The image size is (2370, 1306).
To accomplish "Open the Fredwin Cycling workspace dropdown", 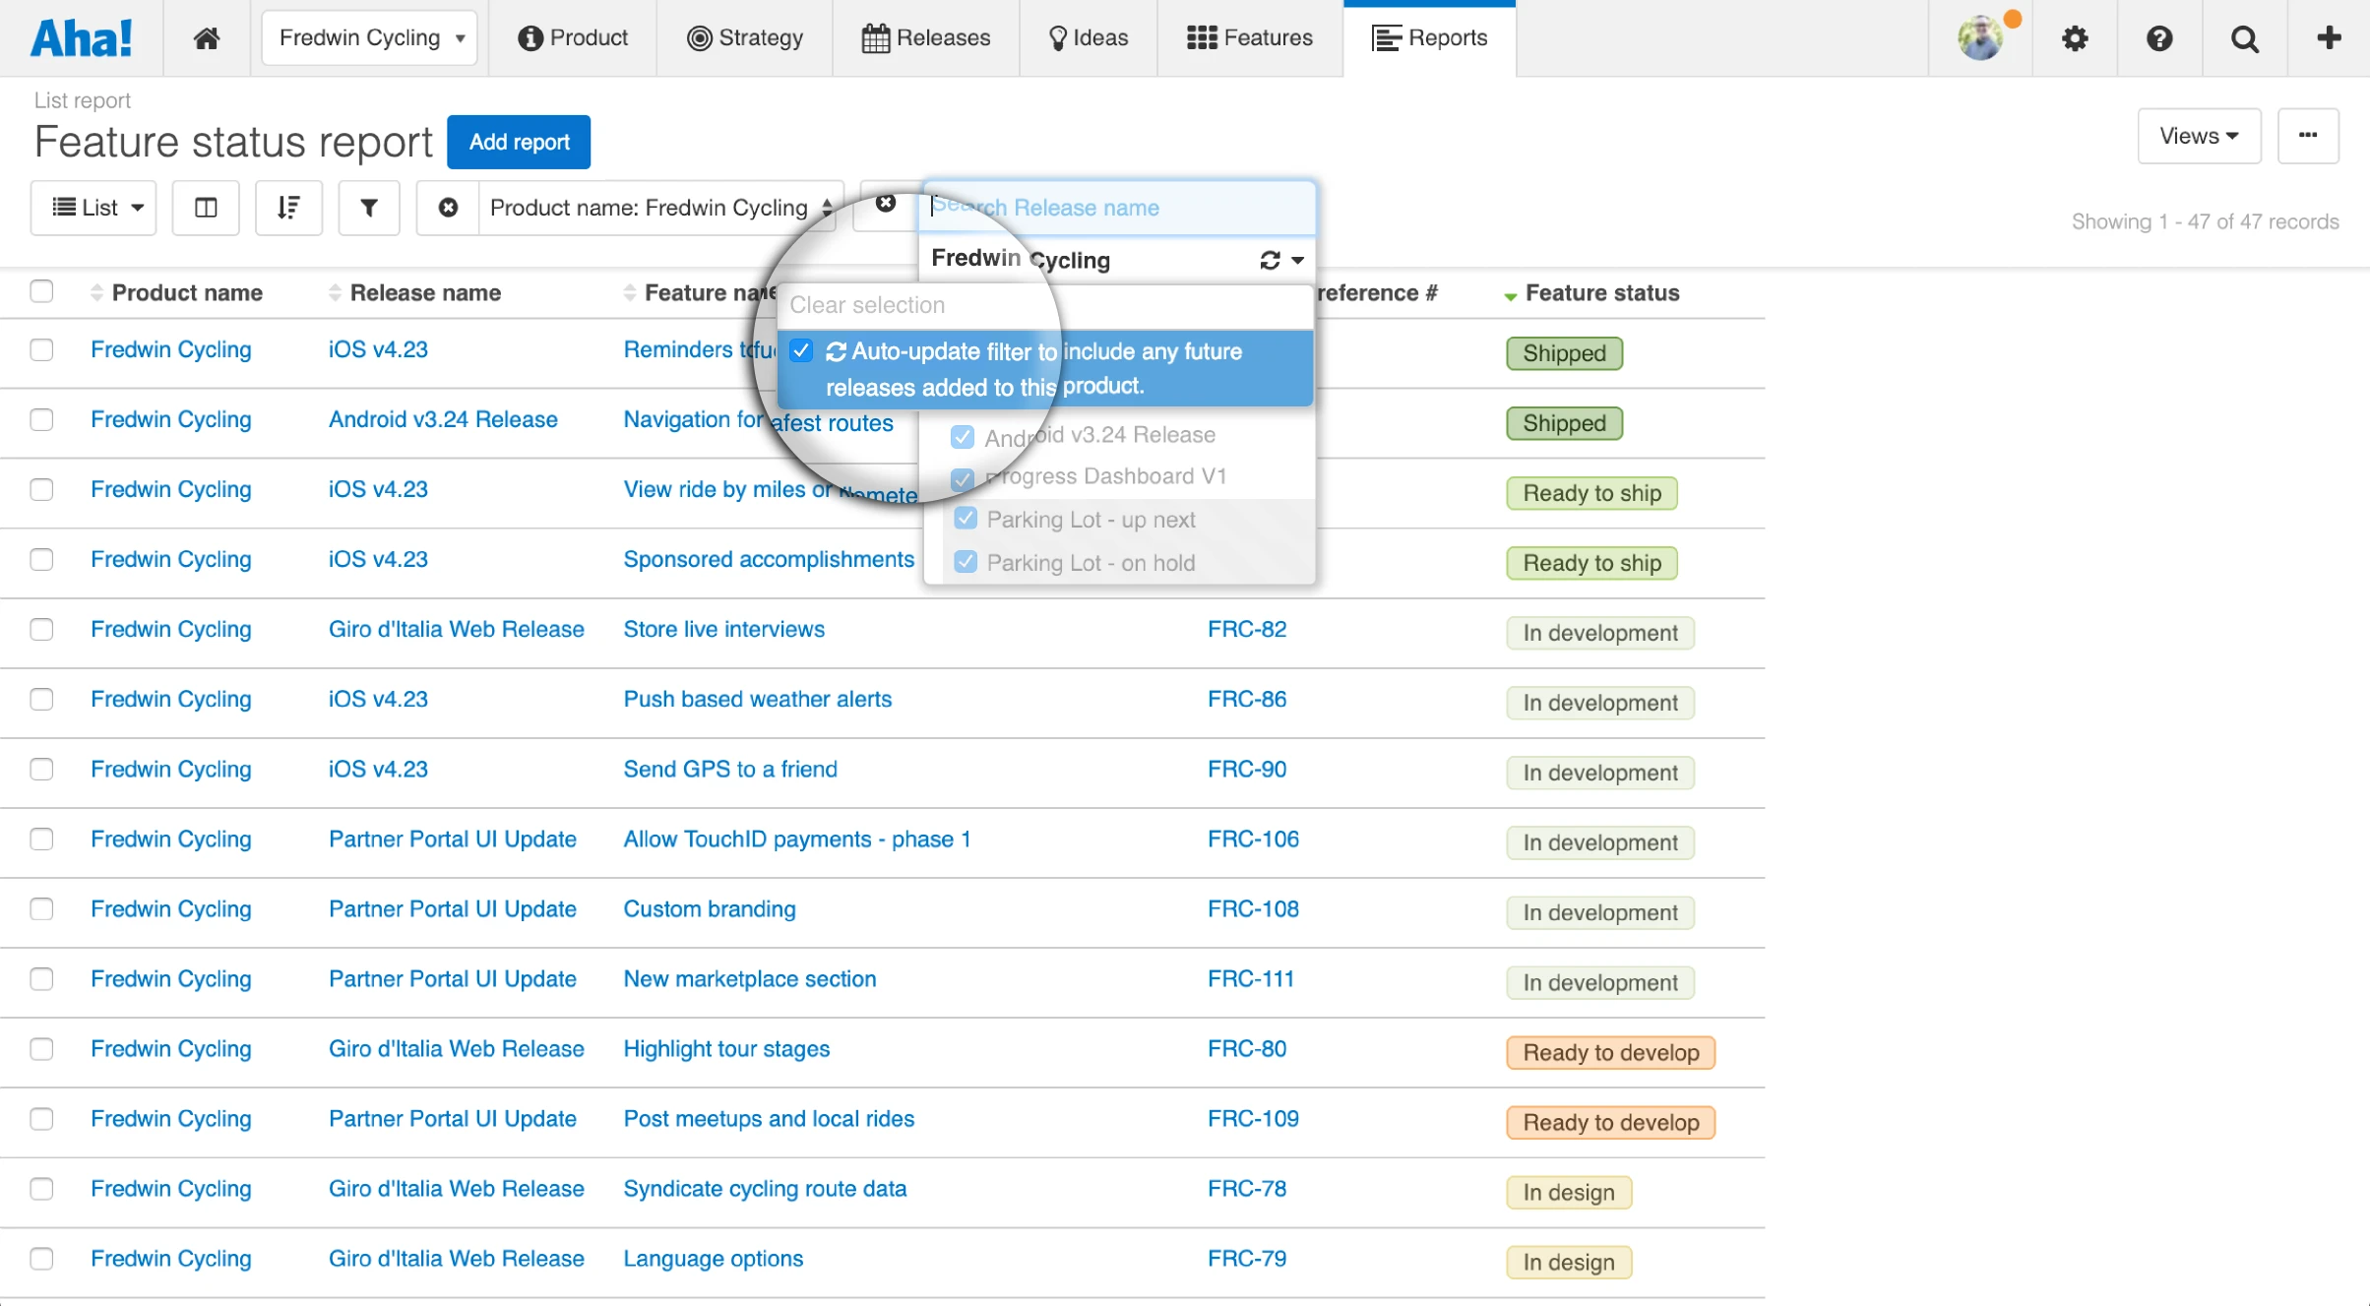I will pyautogui.click(x=370, y=38).
